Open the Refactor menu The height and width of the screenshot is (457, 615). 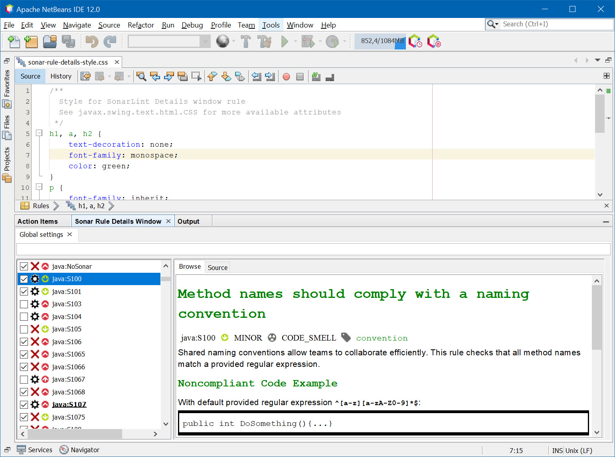pyautogui.click(x=140, y=25)
